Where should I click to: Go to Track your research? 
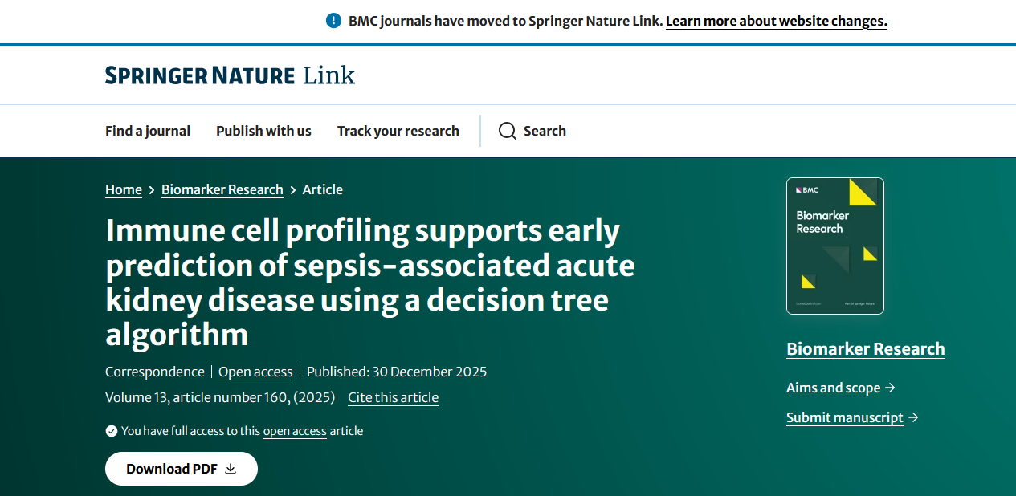[398, 131]
